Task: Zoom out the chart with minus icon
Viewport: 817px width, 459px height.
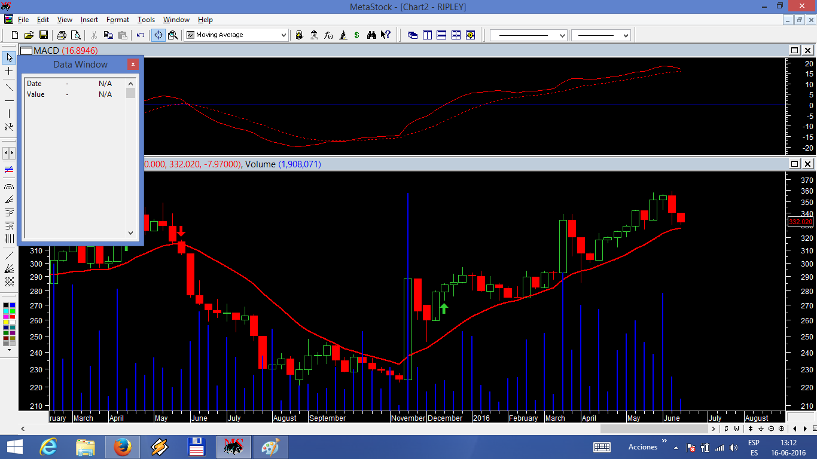Action: 772,429
